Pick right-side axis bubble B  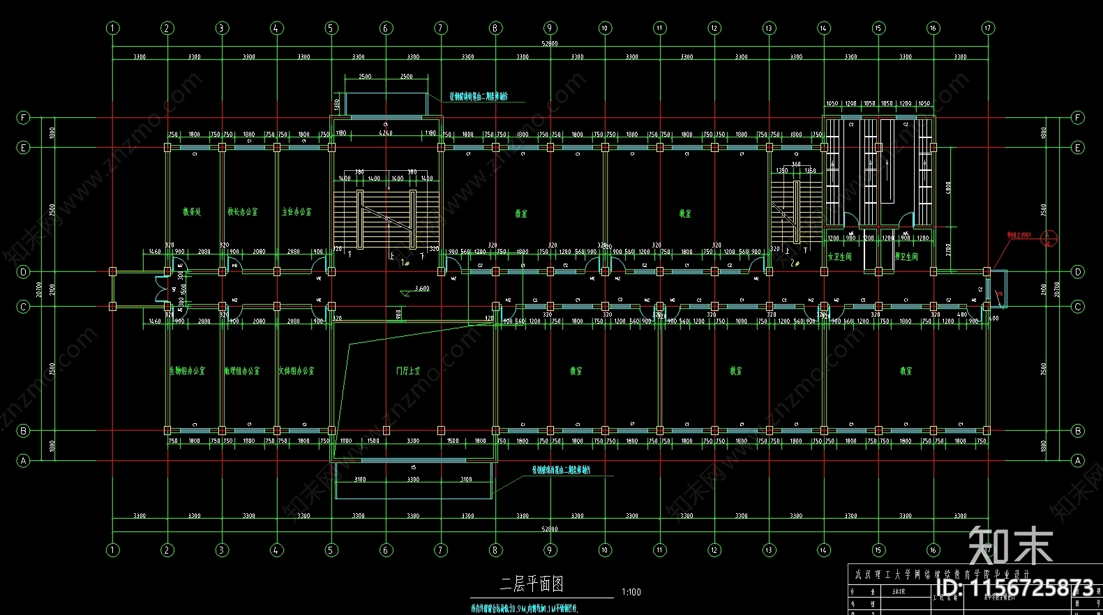(x=1078, y=431)
